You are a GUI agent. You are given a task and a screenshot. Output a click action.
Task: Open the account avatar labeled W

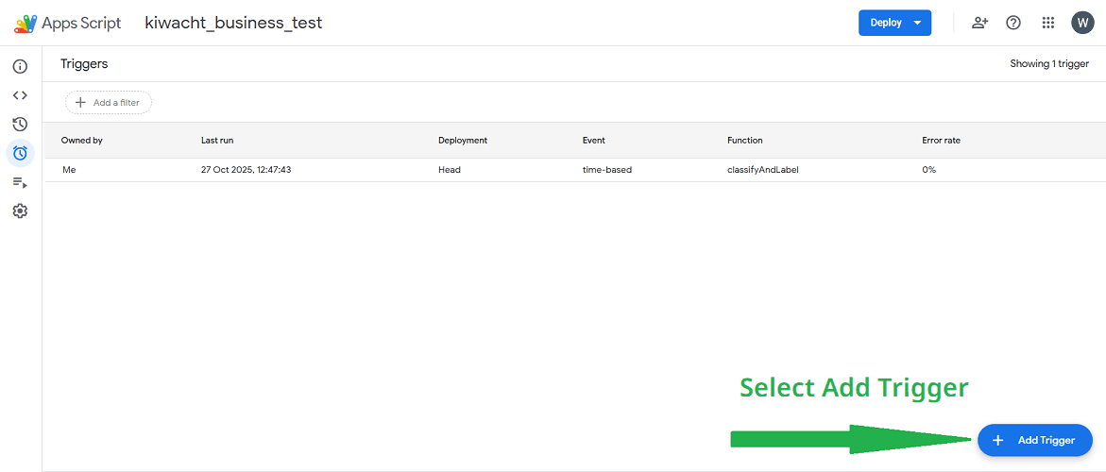pos(1082,23)
